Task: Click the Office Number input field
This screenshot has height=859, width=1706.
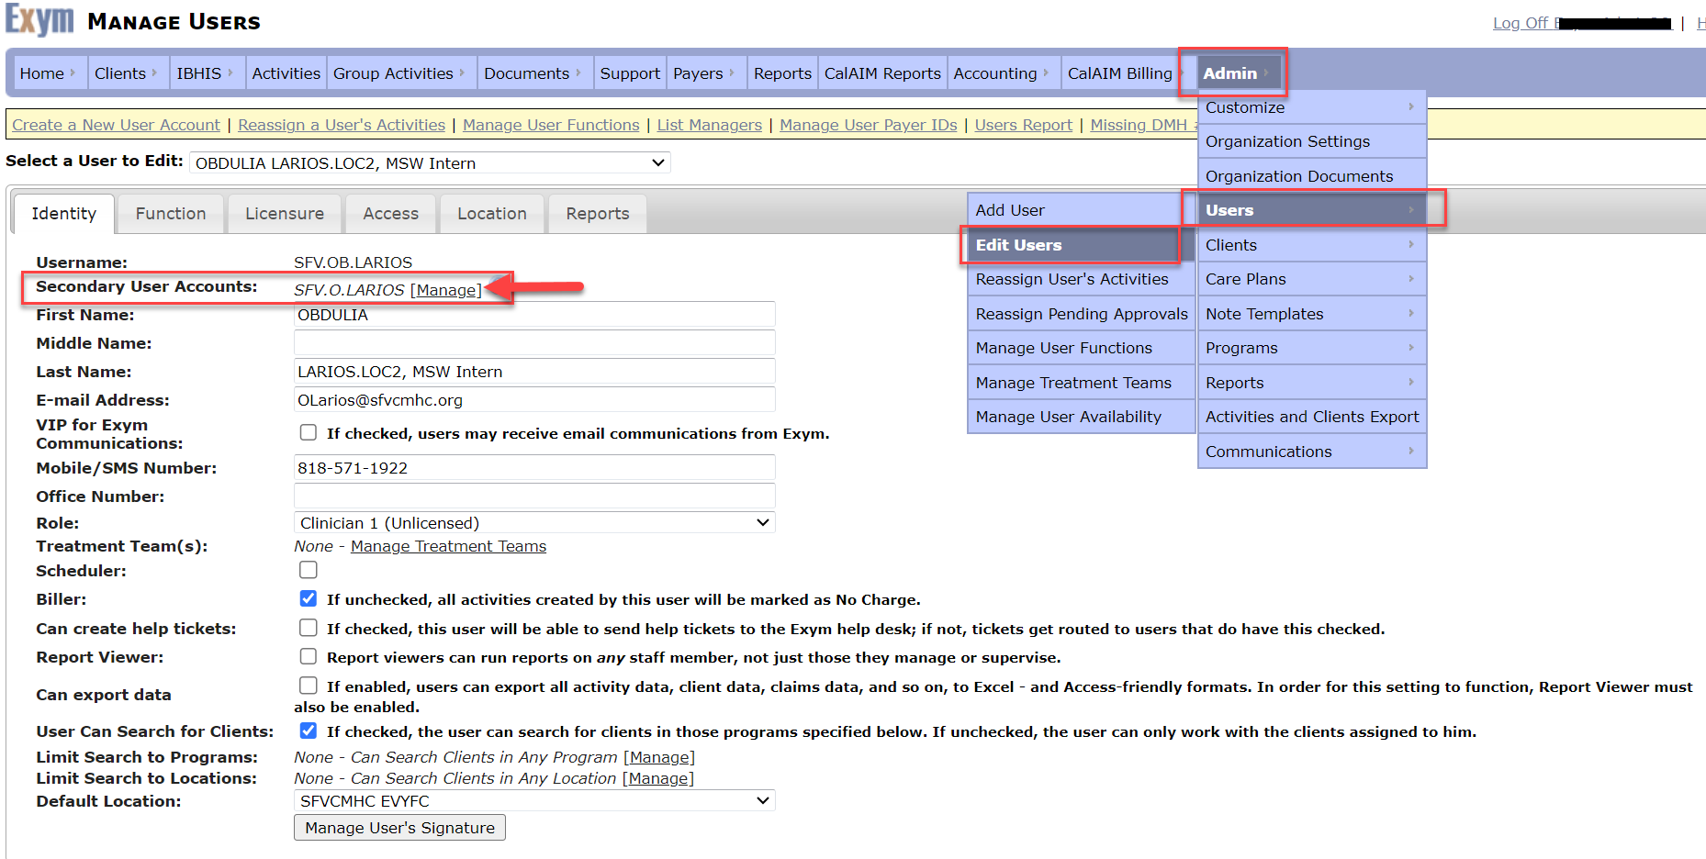Action: coord(534,496)
